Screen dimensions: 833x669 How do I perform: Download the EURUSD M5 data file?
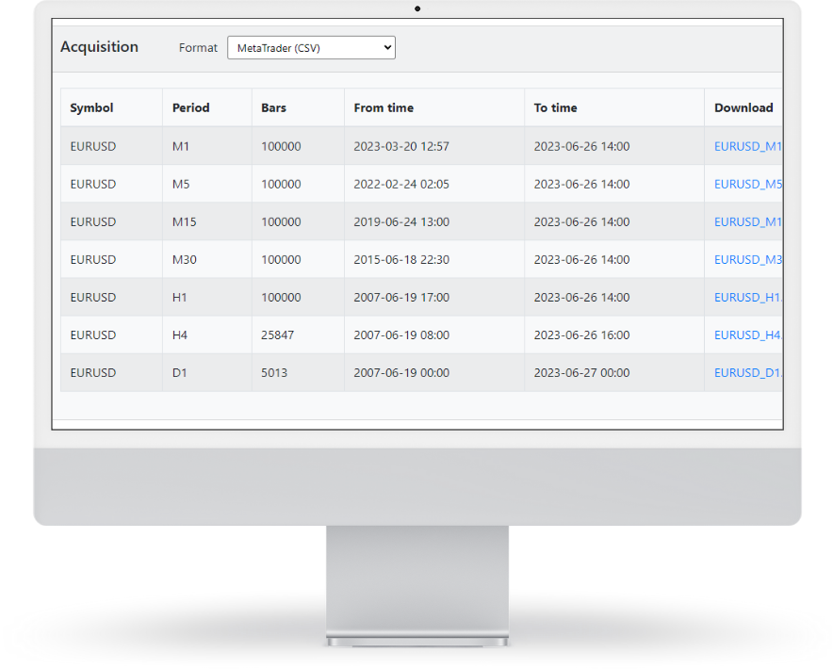coord(748,184)
